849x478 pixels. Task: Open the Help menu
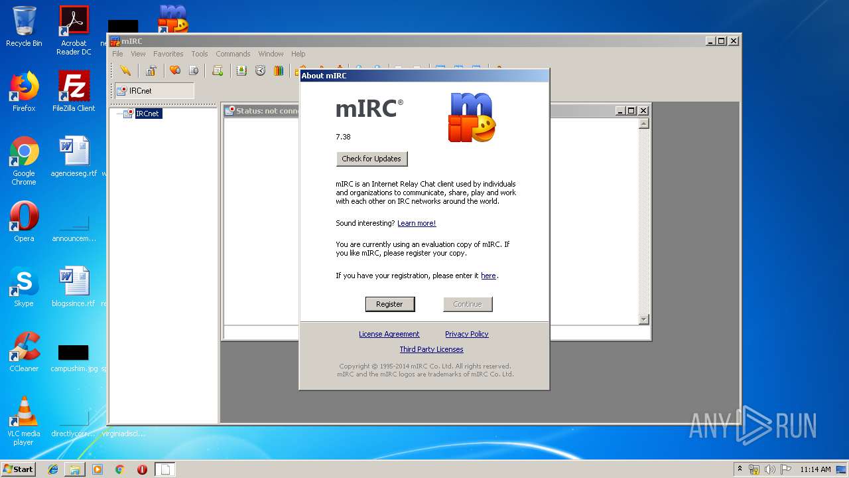[298, 54]
